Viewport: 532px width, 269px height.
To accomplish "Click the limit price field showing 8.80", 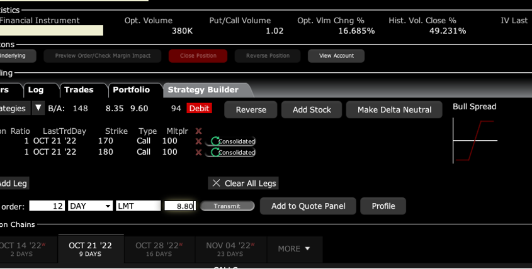I will tap(180, 206).
